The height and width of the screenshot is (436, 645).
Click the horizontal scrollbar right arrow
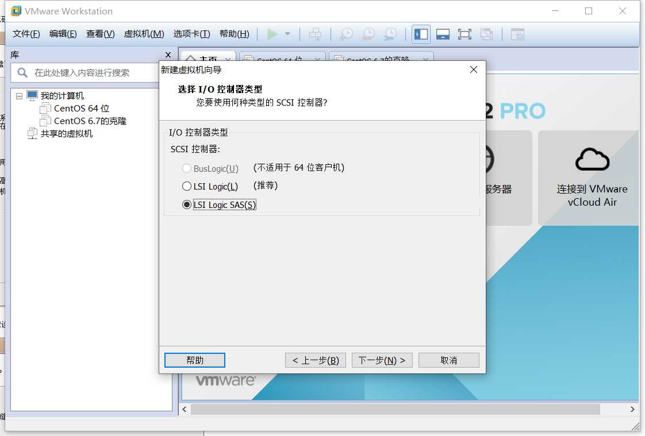[x=632, y=410]
